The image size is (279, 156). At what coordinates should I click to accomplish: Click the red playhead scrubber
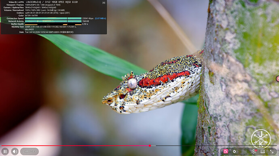click(x=150, y=145)
